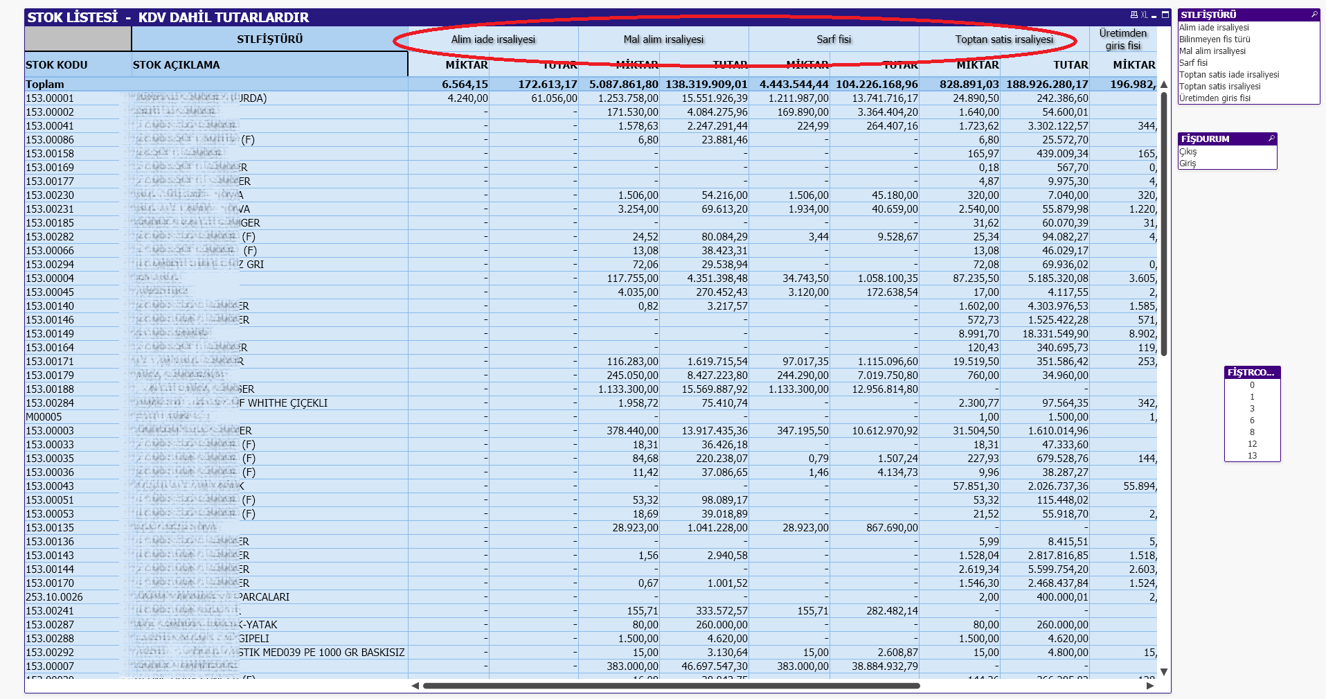This screenshot has height=699, width=1326.
Task: Open search in the FİŞDURUM list box
Action: click(1271, 139)
